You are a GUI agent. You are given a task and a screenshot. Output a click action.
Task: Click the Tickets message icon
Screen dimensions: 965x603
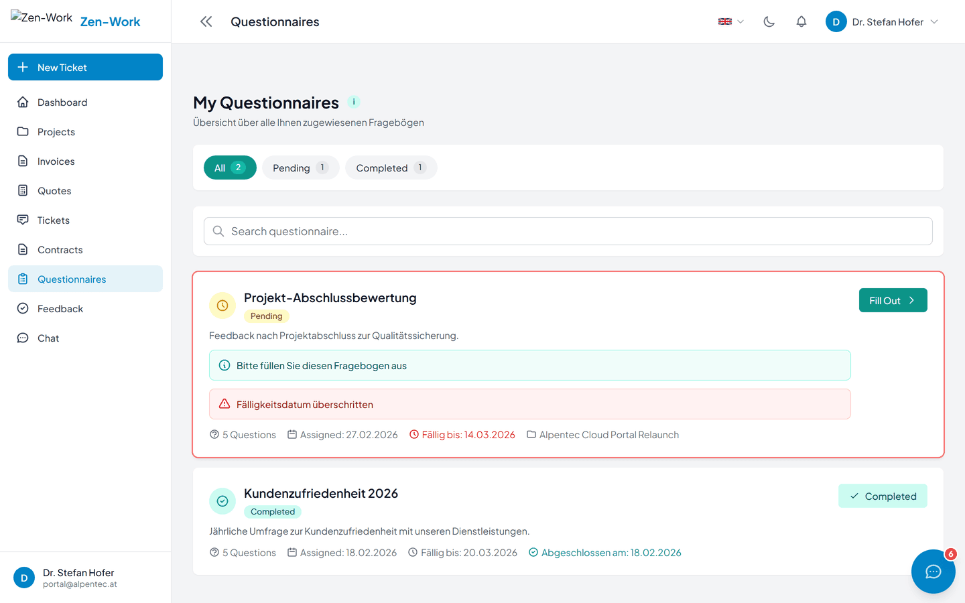(x=23, y=220)
